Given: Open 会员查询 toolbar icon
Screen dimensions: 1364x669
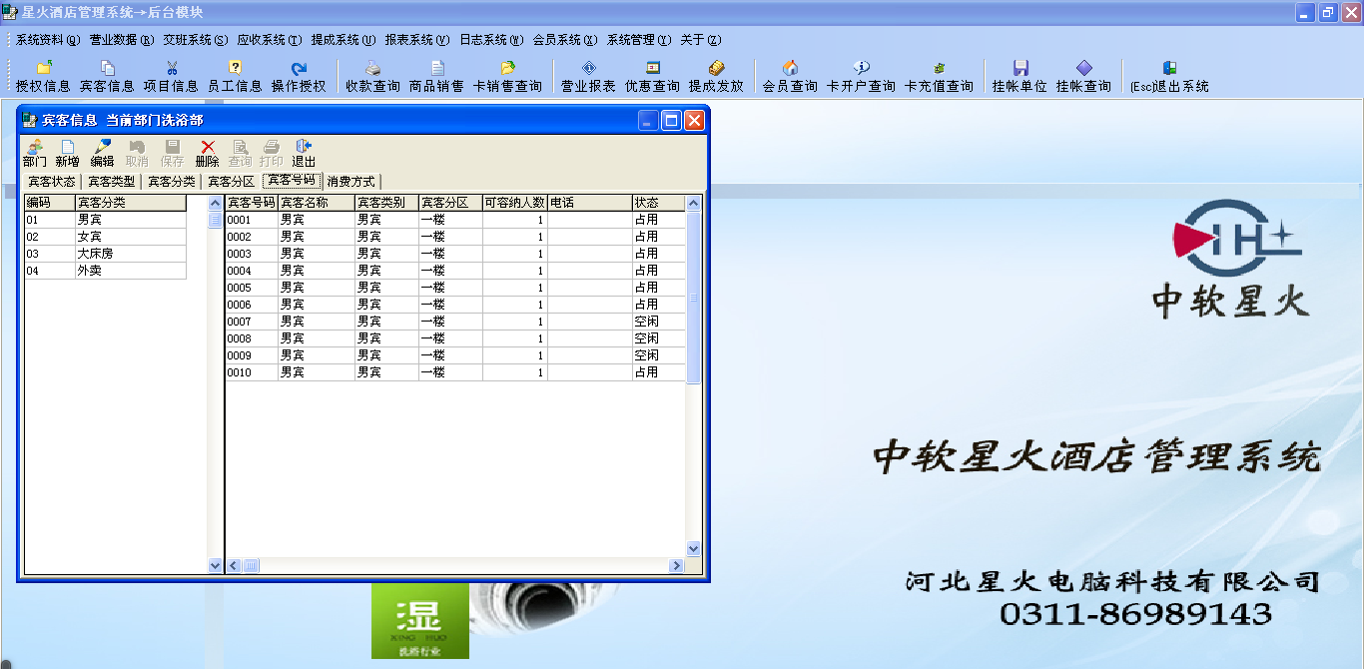Looking at the screenshot, I should [790, 77].
